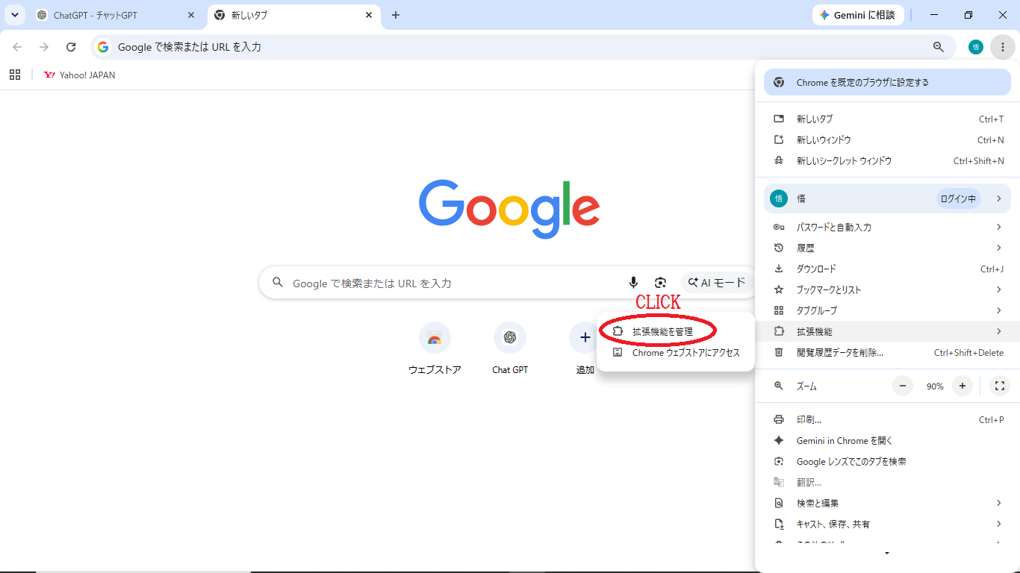Click the Google Lens image search icon

(x=660, y=283)
